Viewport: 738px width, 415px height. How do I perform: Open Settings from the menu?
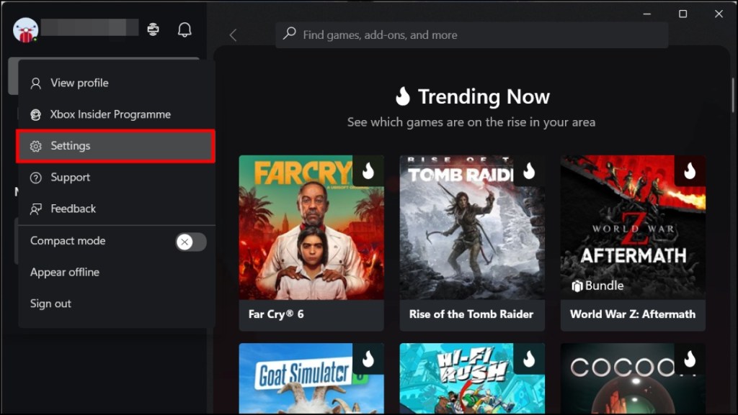point(116,146)
